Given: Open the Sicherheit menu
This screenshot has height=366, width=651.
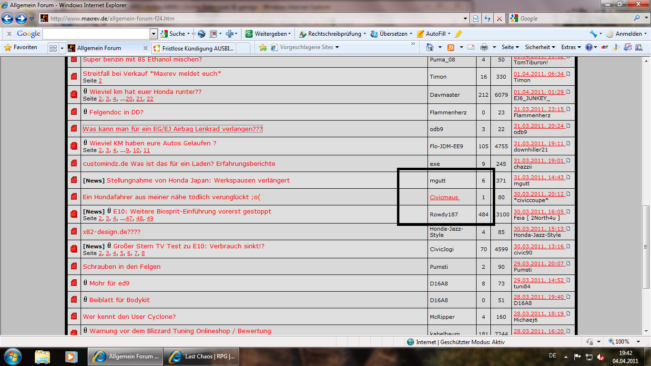Looking at the screenshot, I should (x=540, y=47).
